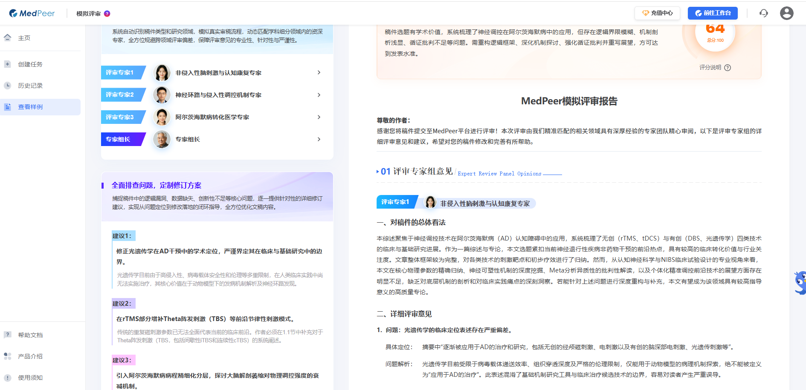Viewport: 806px width, 390px height.
Task: Select 查看样例 in the sidebar
Action: (x=41, y=107)
